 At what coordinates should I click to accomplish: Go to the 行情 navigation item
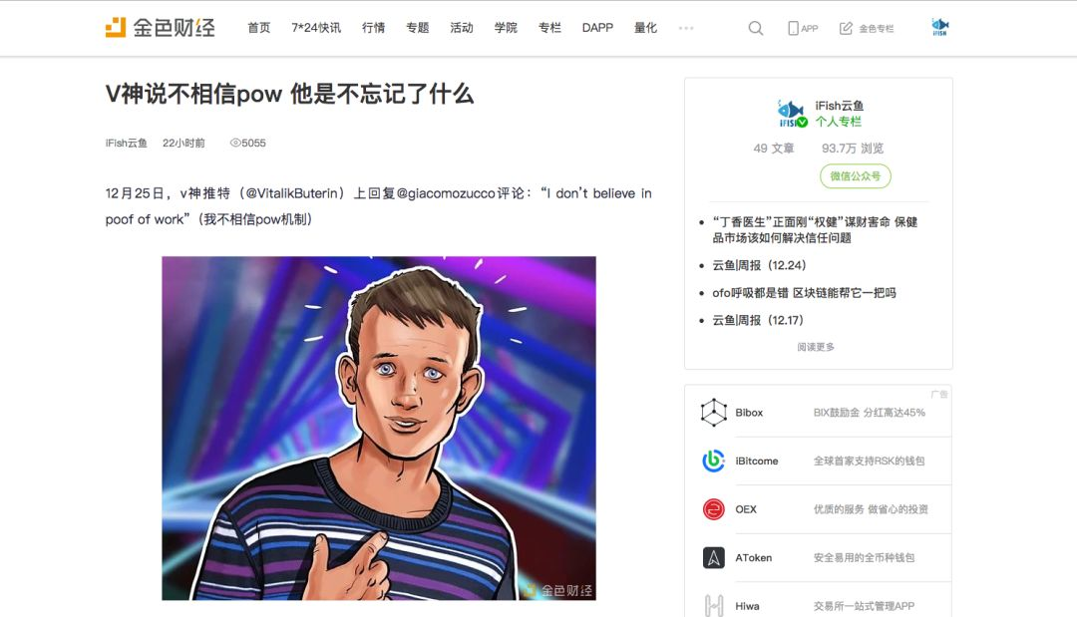click(373, 28)
